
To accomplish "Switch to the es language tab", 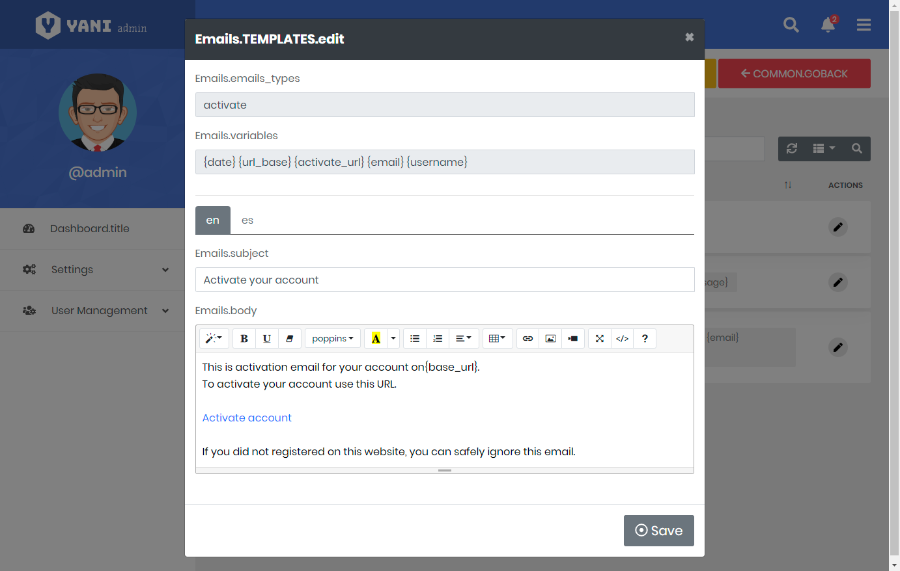I will (247, 220).
